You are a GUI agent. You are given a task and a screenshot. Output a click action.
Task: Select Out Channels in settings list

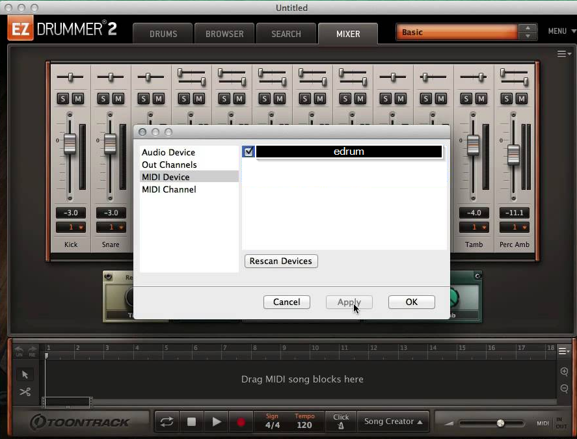pyautogui.click(x=189, y=165)
